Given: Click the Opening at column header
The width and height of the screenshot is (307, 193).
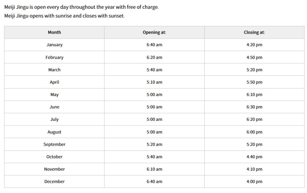Looking at the screenshot, I should 154,32.
